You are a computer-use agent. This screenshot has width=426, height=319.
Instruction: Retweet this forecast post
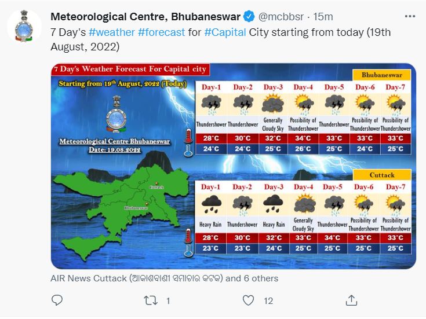pyautogui.click(x=151, y=300)
